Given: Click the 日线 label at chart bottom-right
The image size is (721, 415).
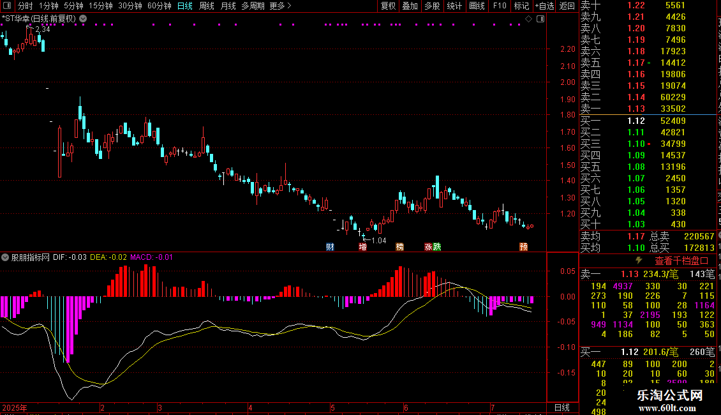Looking at the screenshot, I should (x=562, y=407).
